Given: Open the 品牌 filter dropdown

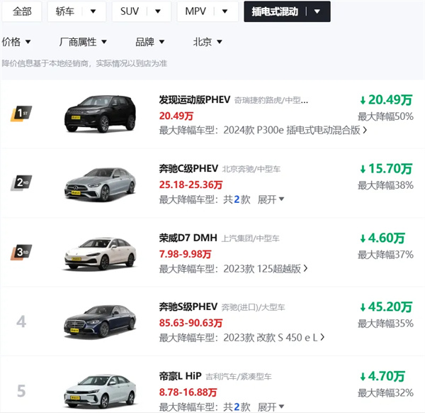Looking at the screenshot, I should [x=150, y=42].
